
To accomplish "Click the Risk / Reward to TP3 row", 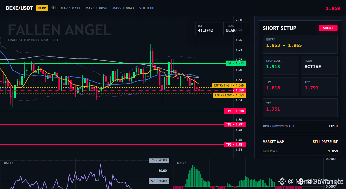I will (x=300, y=126).
